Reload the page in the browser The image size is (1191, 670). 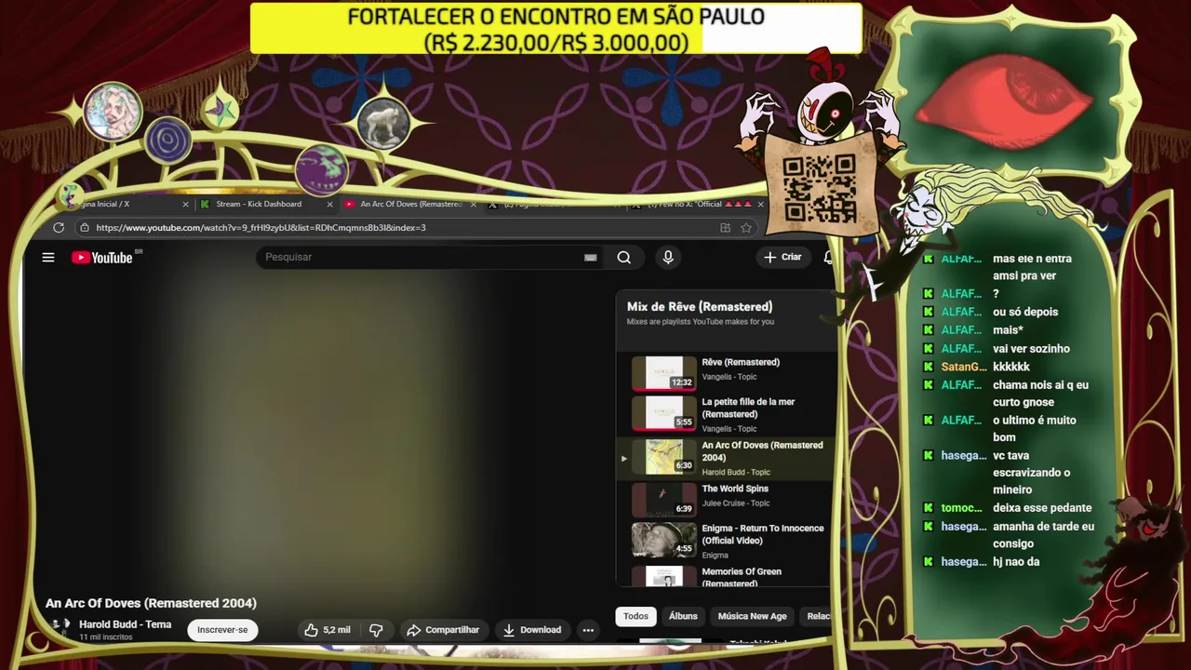coord(59,227)
